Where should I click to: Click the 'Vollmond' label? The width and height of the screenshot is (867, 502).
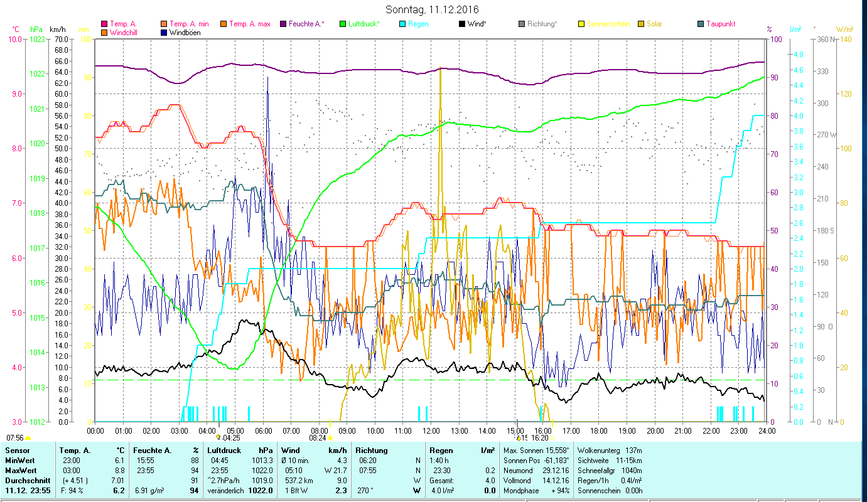[x=518, y=481]
